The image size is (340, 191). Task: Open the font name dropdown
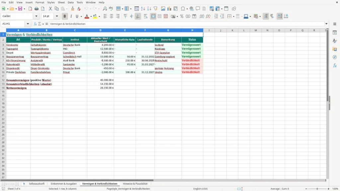click(x=36, y=16)
